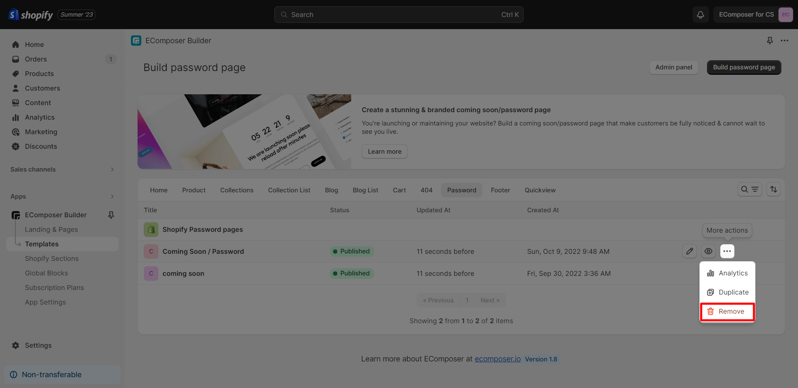
Task: Switch to the Footer tab
Action: click(500, 190)
